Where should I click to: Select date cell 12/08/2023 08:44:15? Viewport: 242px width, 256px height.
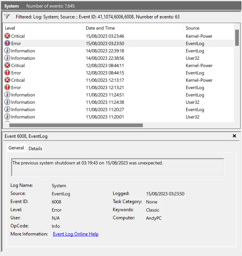[105, 73]
